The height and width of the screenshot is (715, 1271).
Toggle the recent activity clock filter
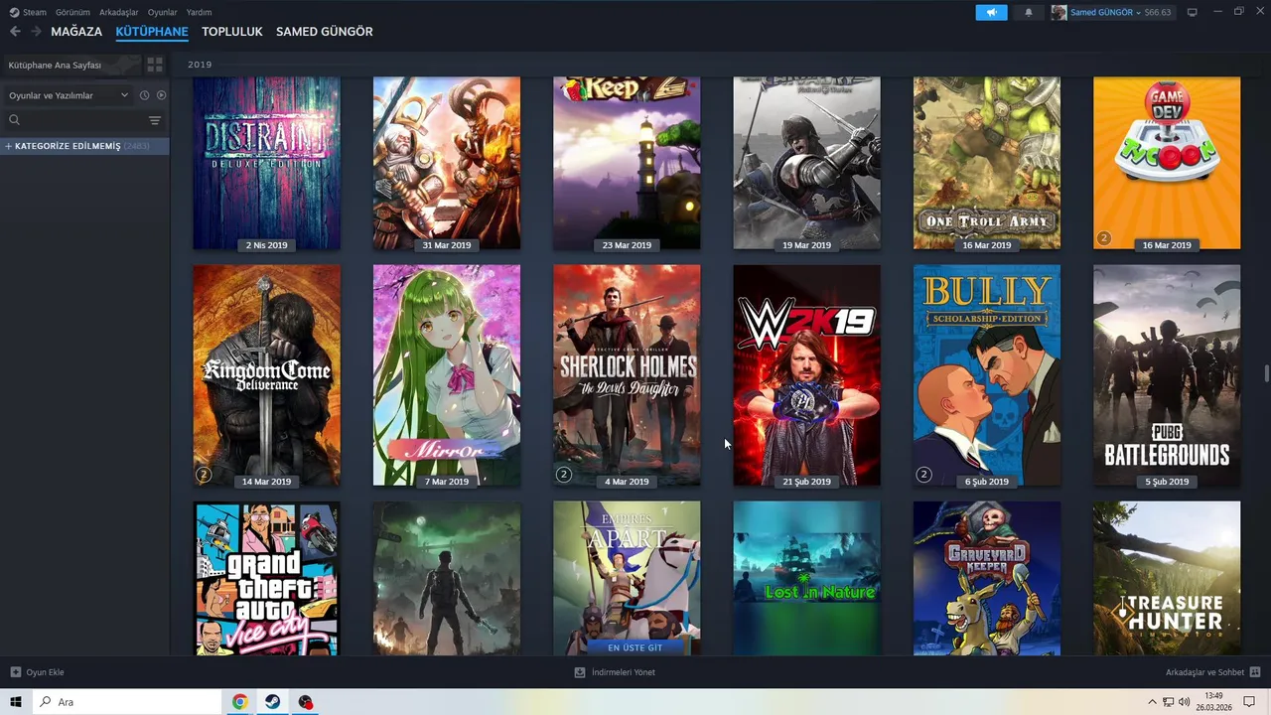(144, 95)
